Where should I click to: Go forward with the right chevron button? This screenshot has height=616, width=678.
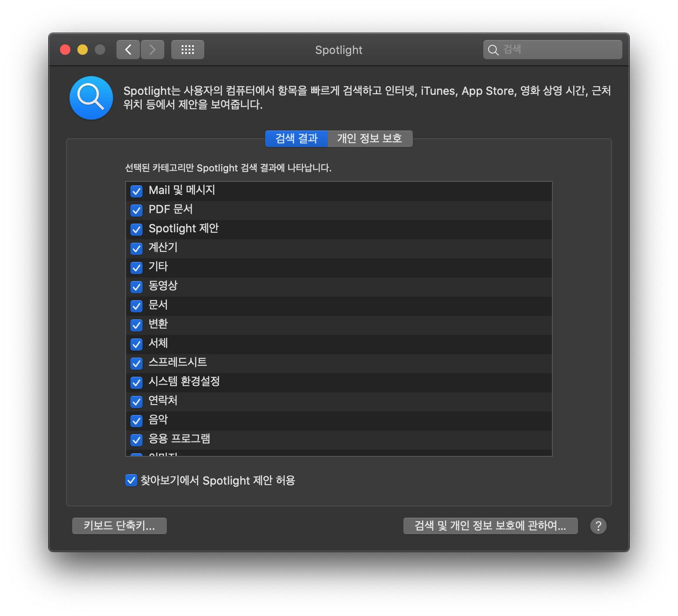[153, 50]
